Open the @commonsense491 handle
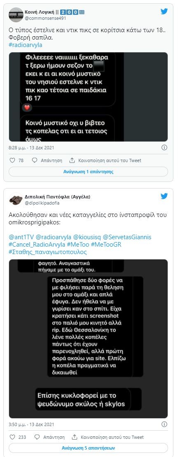The image size is (187, 457). [46, 18]
